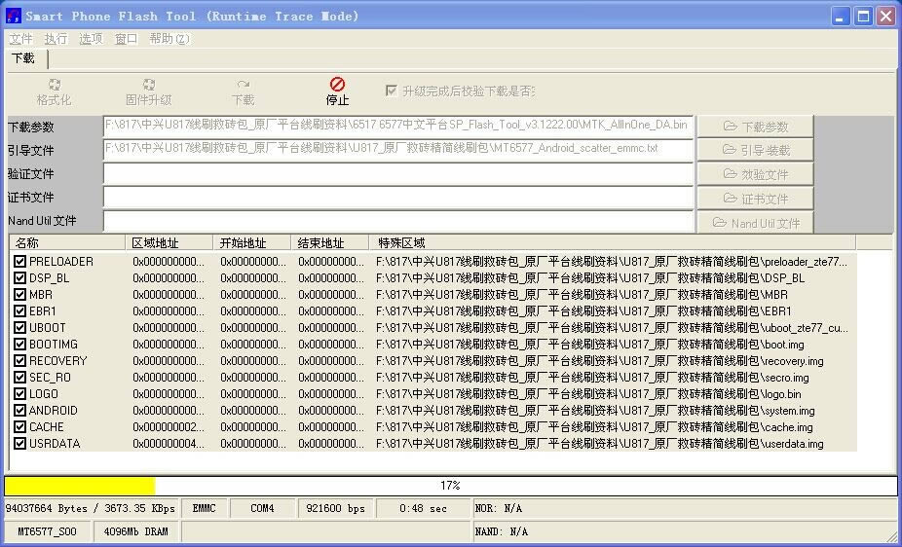The image size is (902, 547).
Task: Uncheck the PRELOADER partition checkbox
Action: 20,262
